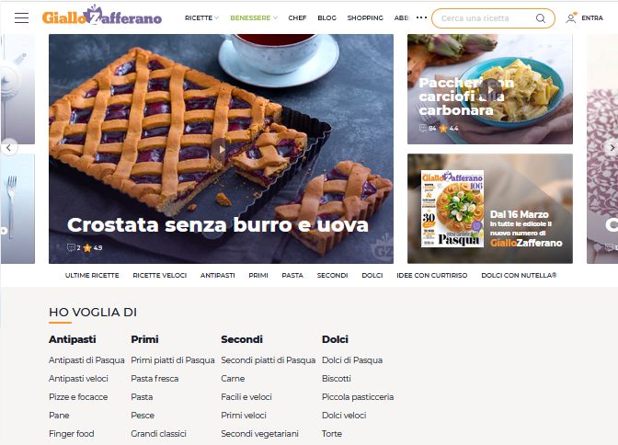
Task: Expand the RICETTE dropdown menu
Action: [x=201, y=17]
